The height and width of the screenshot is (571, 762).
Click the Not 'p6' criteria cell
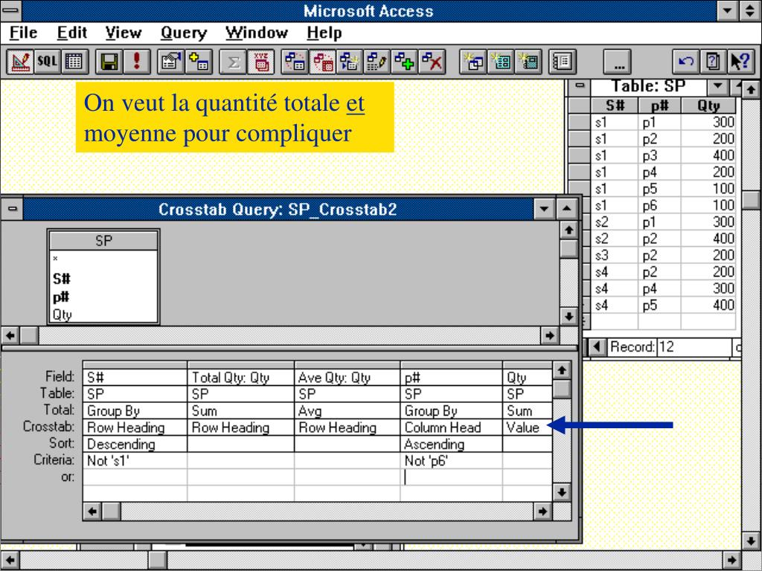(451, 460)
